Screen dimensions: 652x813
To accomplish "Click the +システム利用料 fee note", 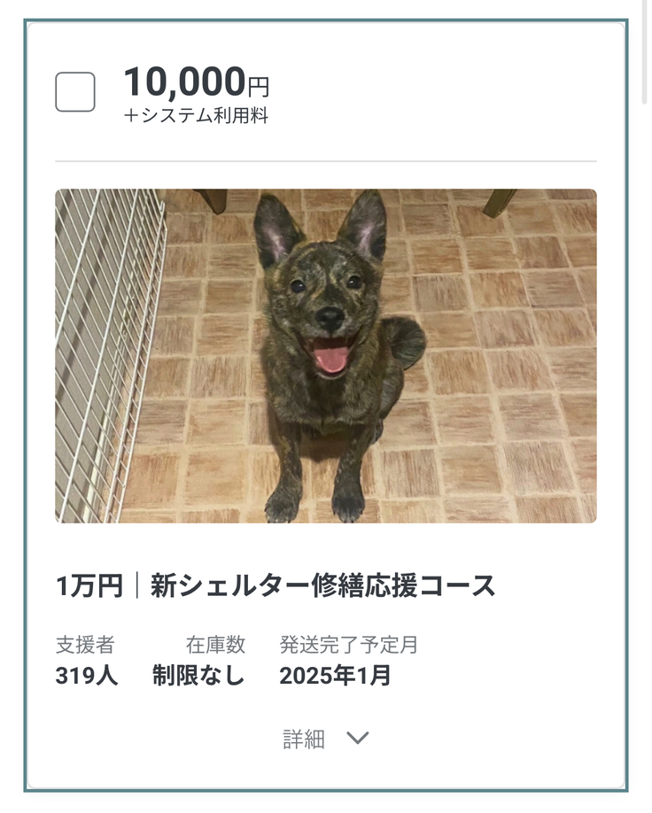I will pyautogui.click(x=196, y=116).
